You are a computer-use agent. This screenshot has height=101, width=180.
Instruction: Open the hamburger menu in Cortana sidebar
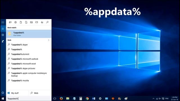coord(3,22)
